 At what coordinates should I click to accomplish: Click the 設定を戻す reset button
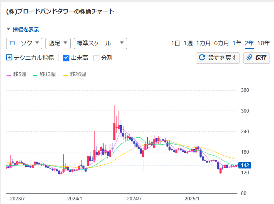(x=218, y=58)
